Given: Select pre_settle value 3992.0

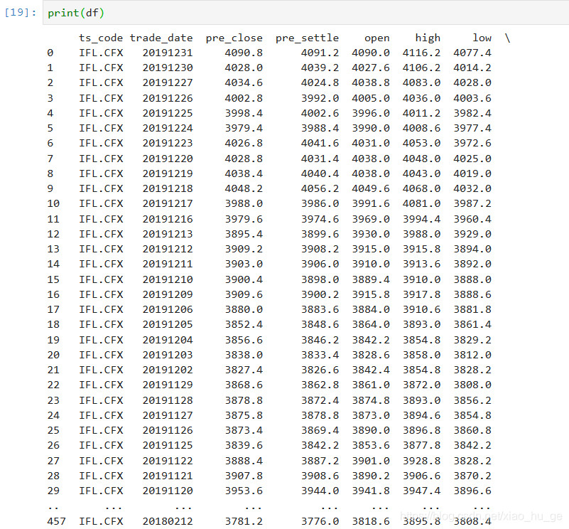Looking at the screenshot, I should [320, 98].
